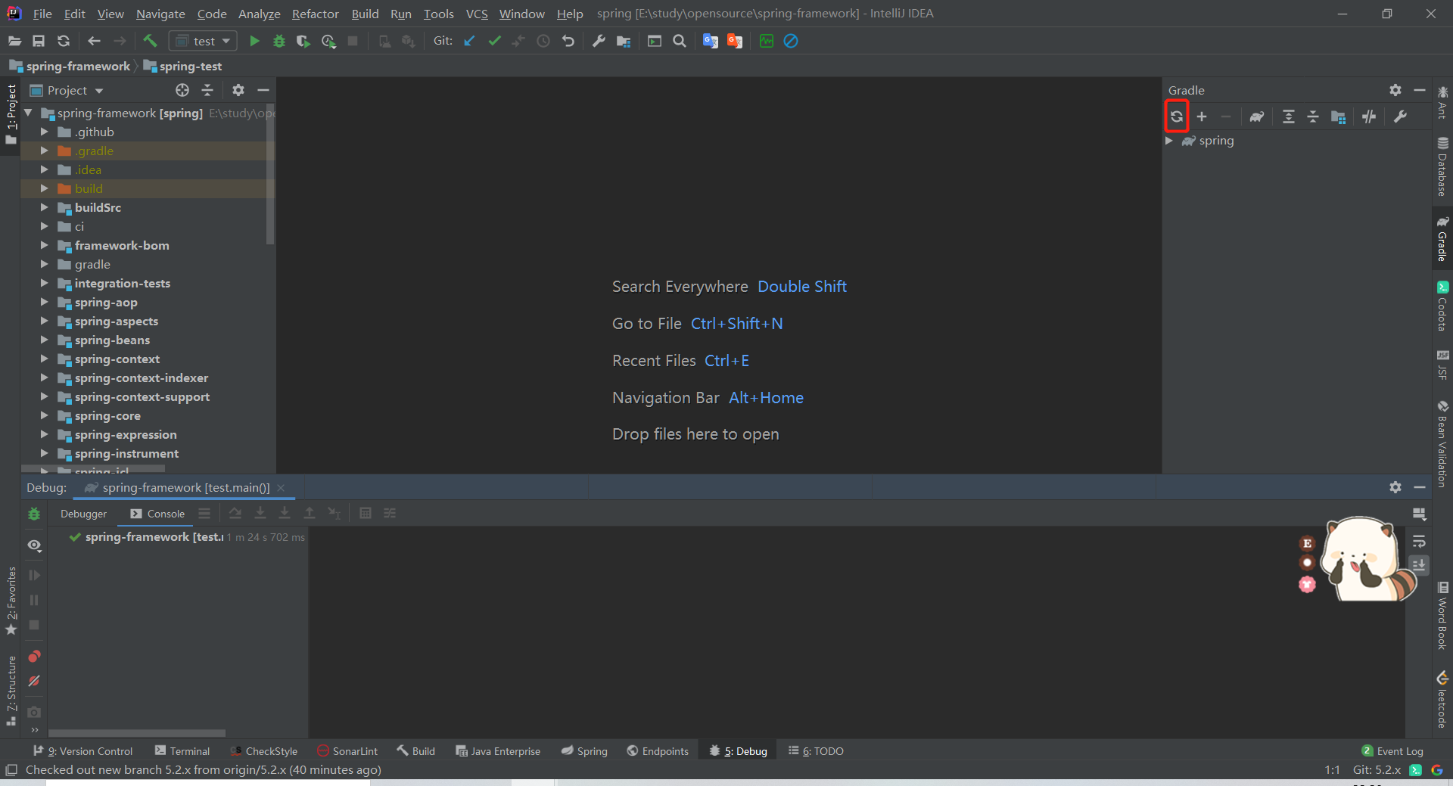The height and width of the screenshot is (786, 1453).
Task: Select spring-test breadcrumb in navigation bar
Action: pos(183,67)
